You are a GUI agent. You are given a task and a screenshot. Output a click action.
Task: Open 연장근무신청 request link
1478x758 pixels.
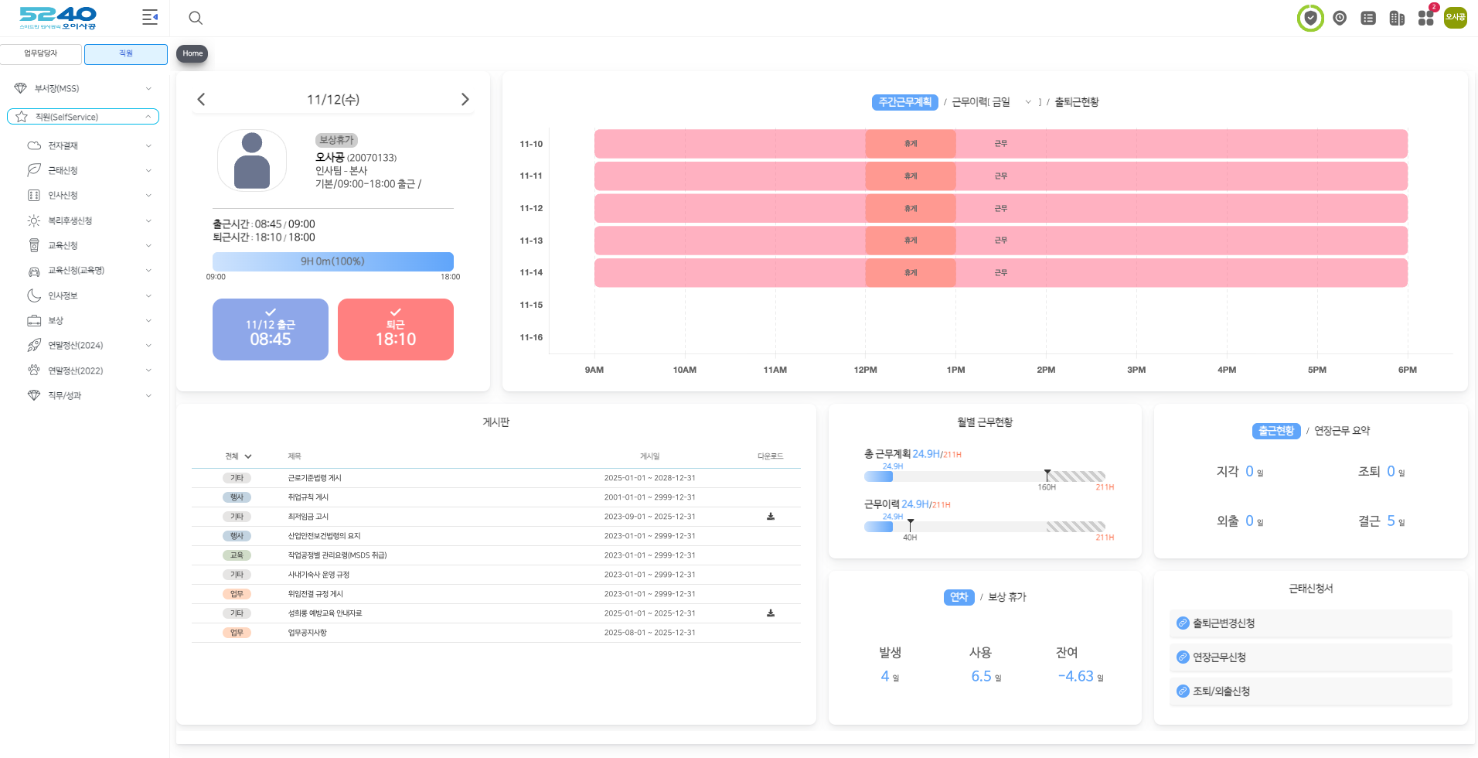(1219, 657)
